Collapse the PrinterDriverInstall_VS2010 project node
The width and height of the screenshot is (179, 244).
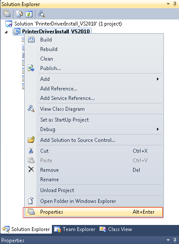click(6, 32)
